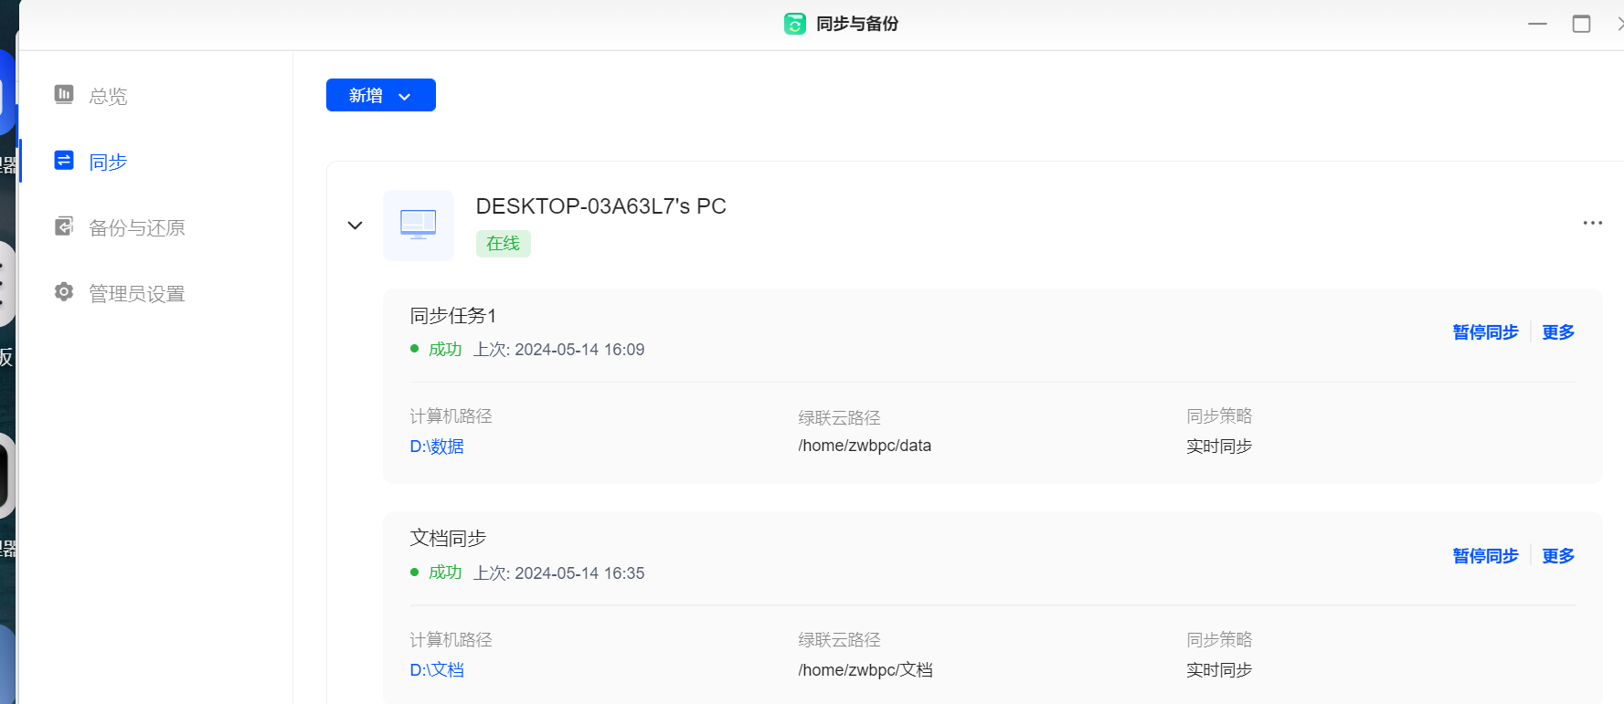Open 管理员设置 admin settings
The image size is (1624, 704).
pos(136,293)
